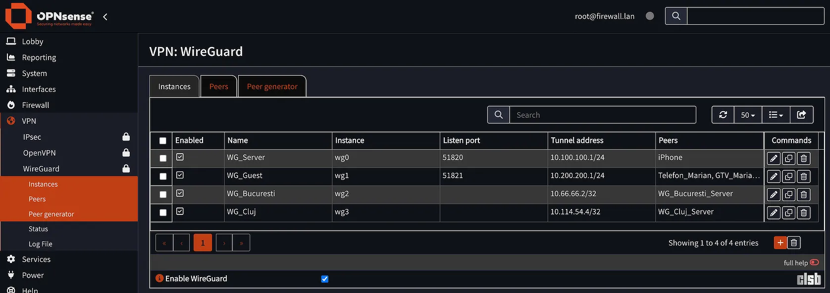
Task: Delete selected entries using bottom trash icon
Action: click(x=794, y=243)
